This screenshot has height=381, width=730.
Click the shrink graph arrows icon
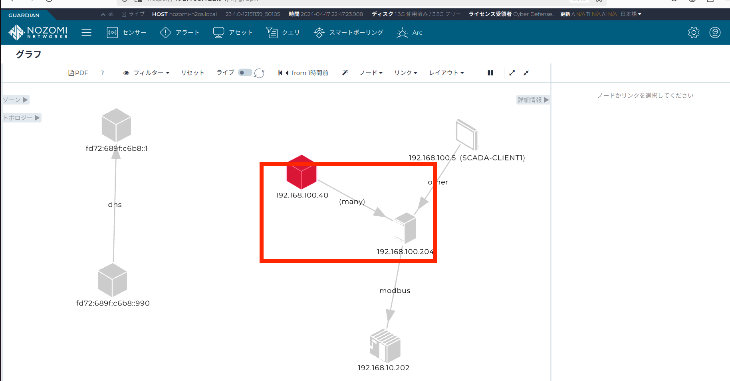point(526,73)
